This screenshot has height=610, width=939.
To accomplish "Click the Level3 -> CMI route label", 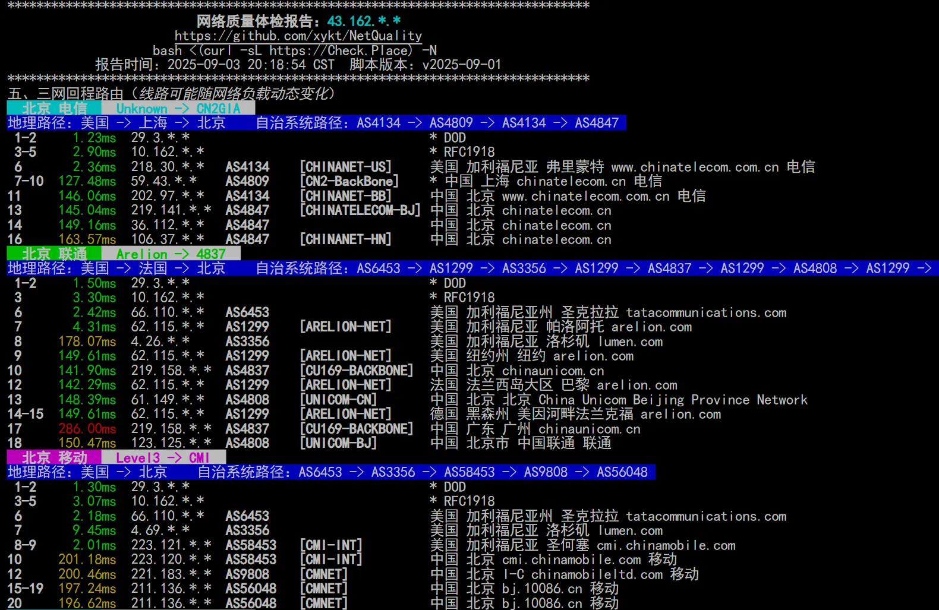I will pyautogui.click(x=163, y=457).
